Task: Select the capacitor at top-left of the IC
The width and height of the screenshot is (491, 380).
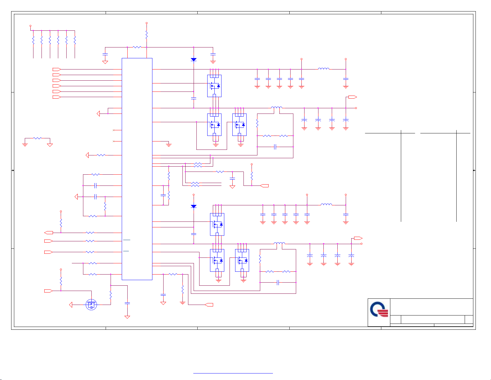Action: [105, 54]
